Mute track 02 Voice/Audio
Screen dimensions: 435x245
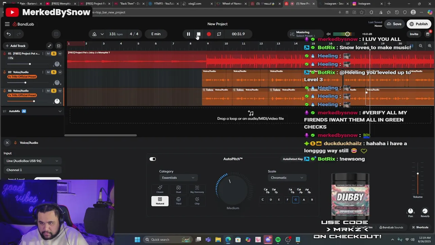coord(48,72)
